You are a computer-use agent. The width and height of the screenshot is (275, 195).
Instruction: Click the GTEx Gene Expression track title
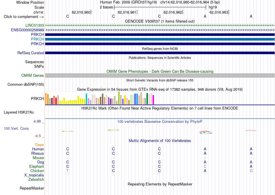click(160, 89)
